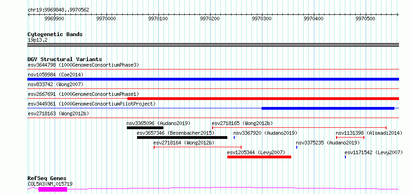This screenshot has height=194, width=412.
Task: Select the gray 19p13.2 cytogenetic band bar
Action: (x=213, y=45)
